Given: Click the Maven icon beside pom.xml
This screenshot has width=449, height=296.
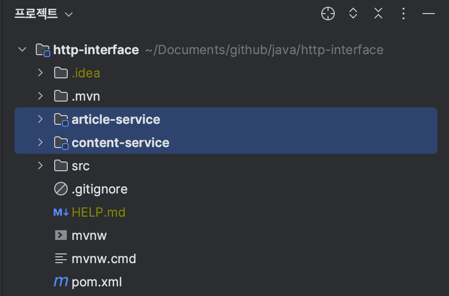Looking at the screenshot, I should 60,281.
